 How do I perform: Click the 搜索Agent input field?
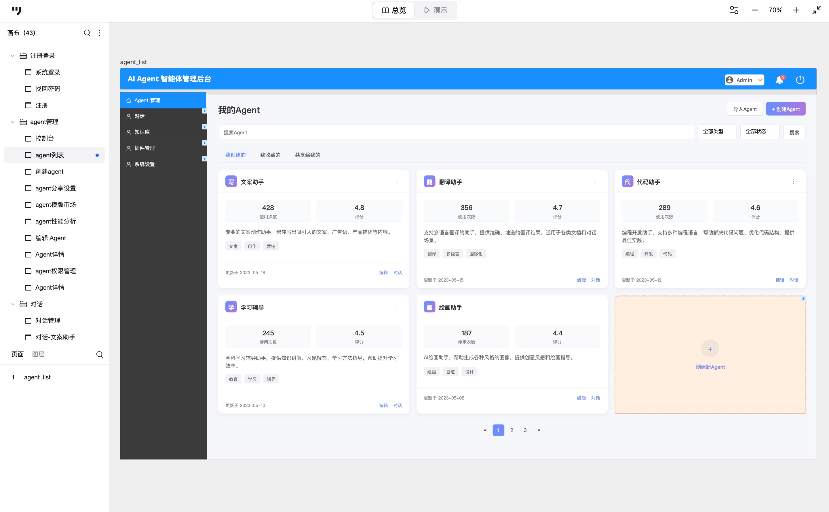(455, 132)
